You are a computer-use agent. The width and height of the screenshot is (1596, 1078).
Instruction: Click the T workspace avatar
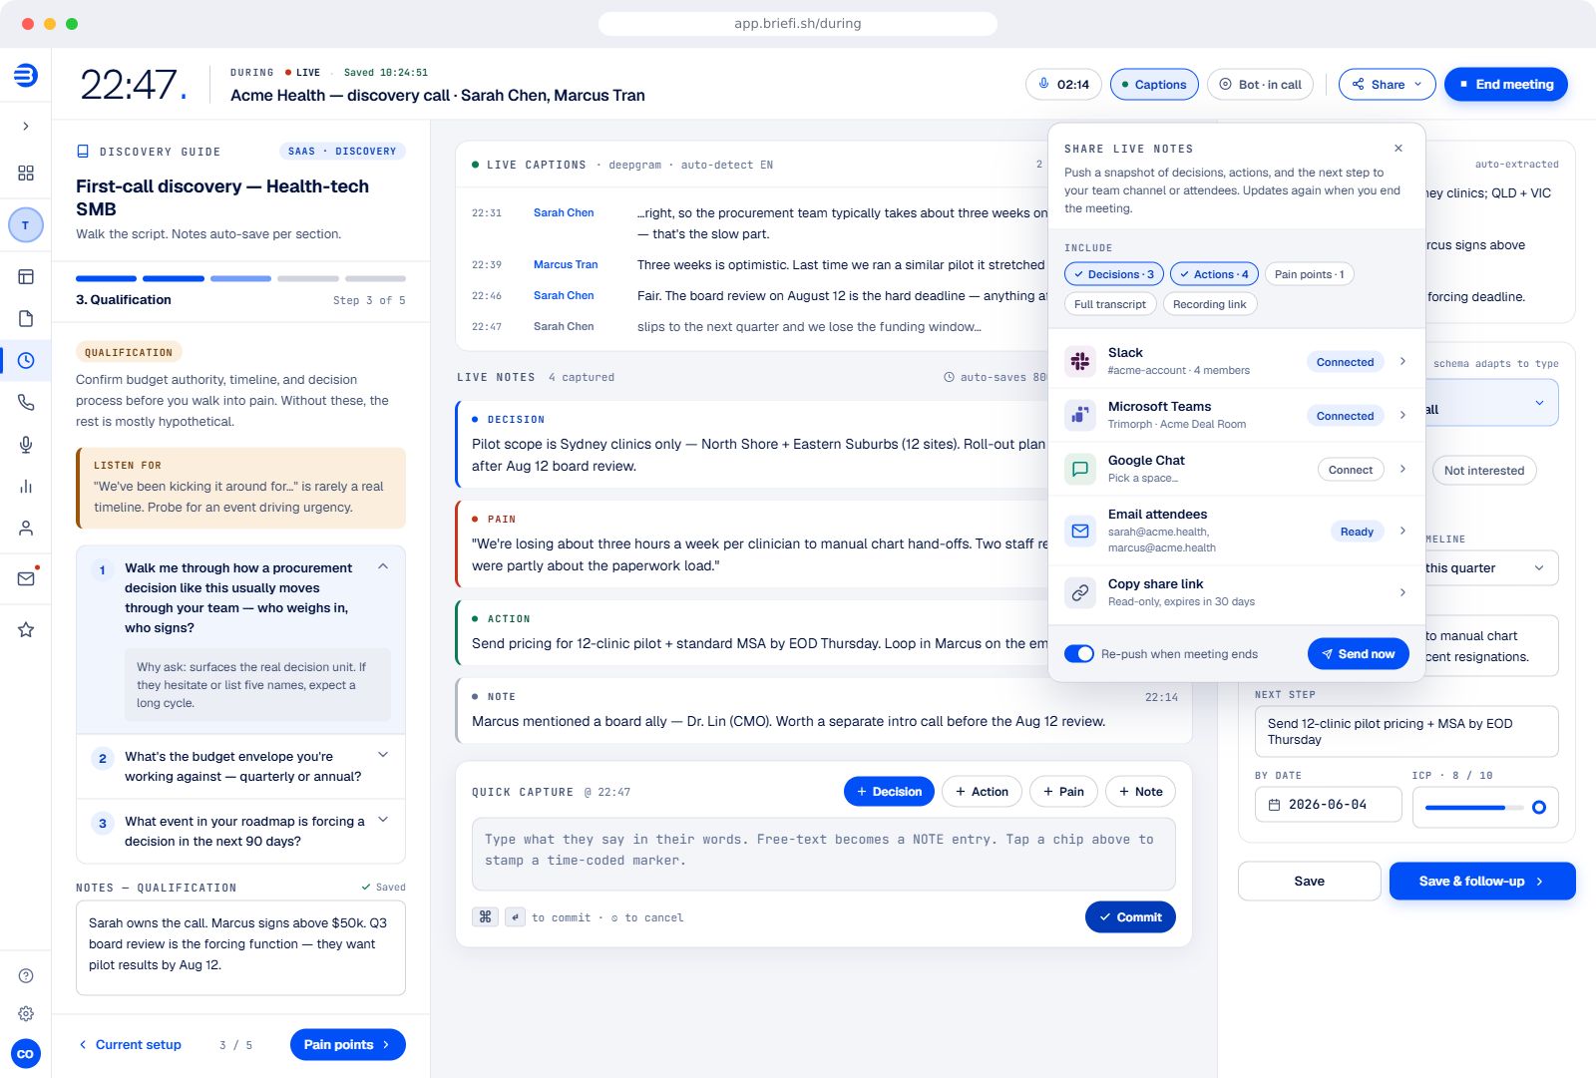[26, 225]
